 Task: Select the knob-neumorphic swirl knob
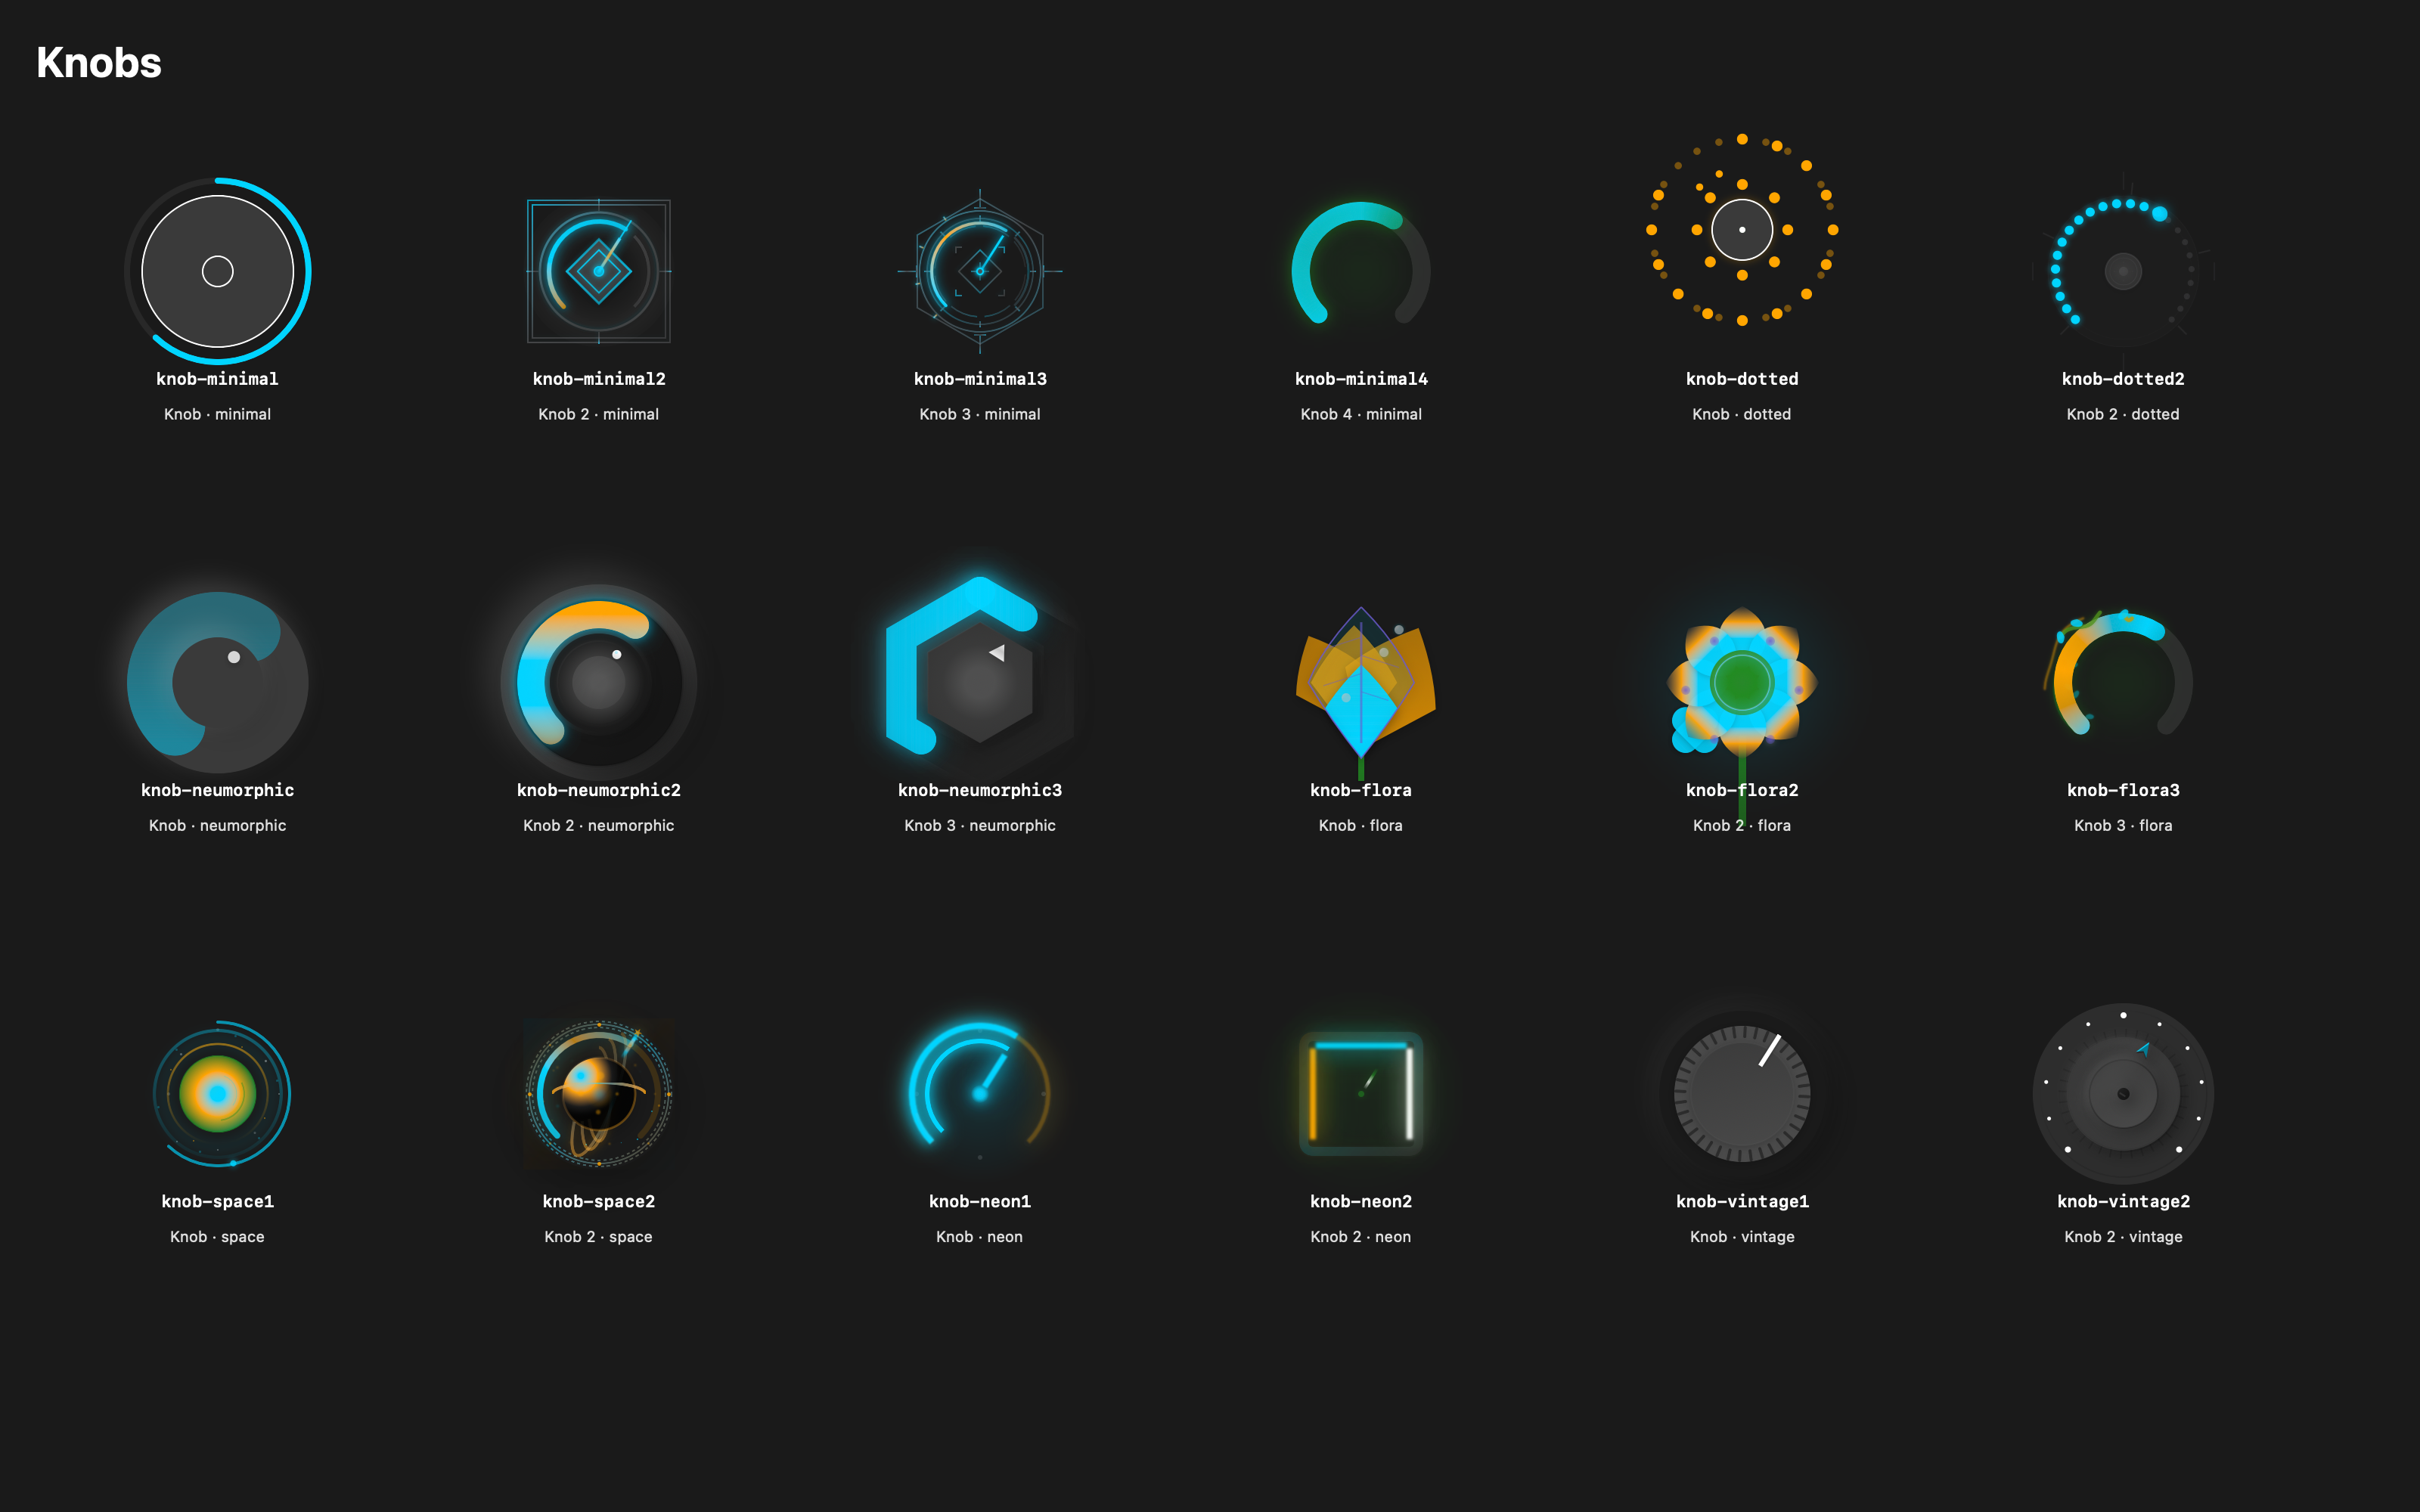218,682
